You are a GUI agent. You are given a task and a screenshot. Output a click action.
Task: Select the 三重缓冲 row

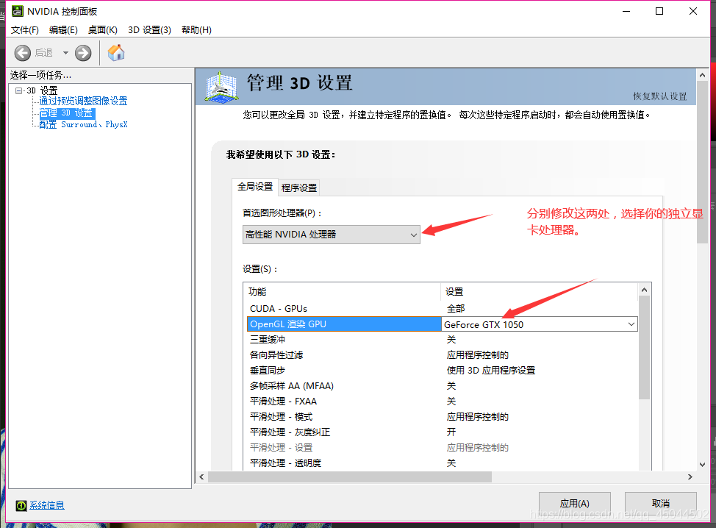pyautogui.click(x=442, y=340)
